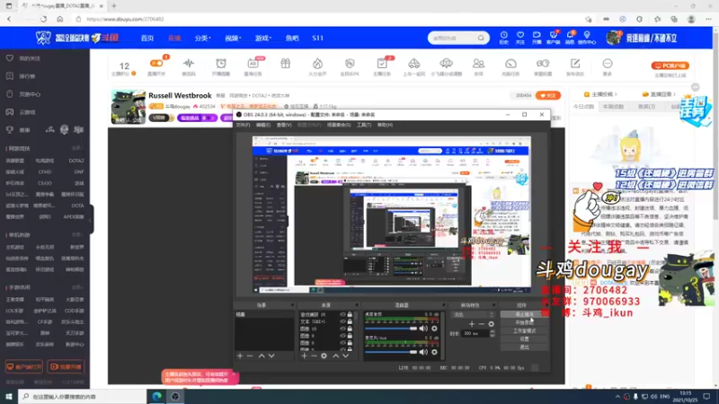Open the 创作中心 pin icon in header
Screen dimensions: 719x404
(587, 35)
